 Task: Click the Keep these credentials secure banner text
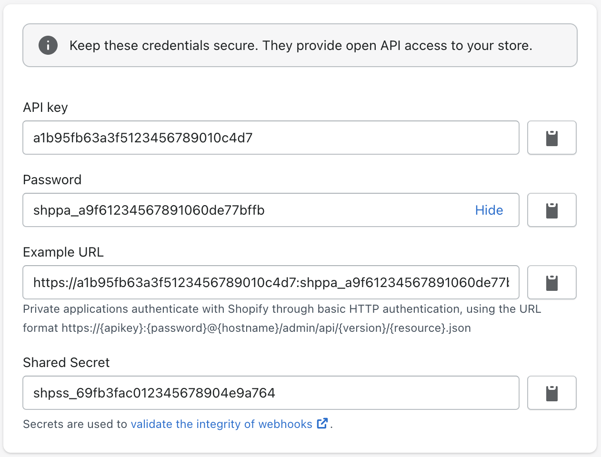301,46
